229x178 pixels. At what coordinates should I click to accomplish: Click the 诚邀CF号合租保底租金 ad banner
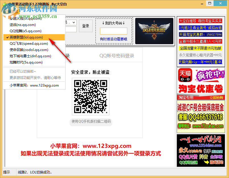[201, 117]
